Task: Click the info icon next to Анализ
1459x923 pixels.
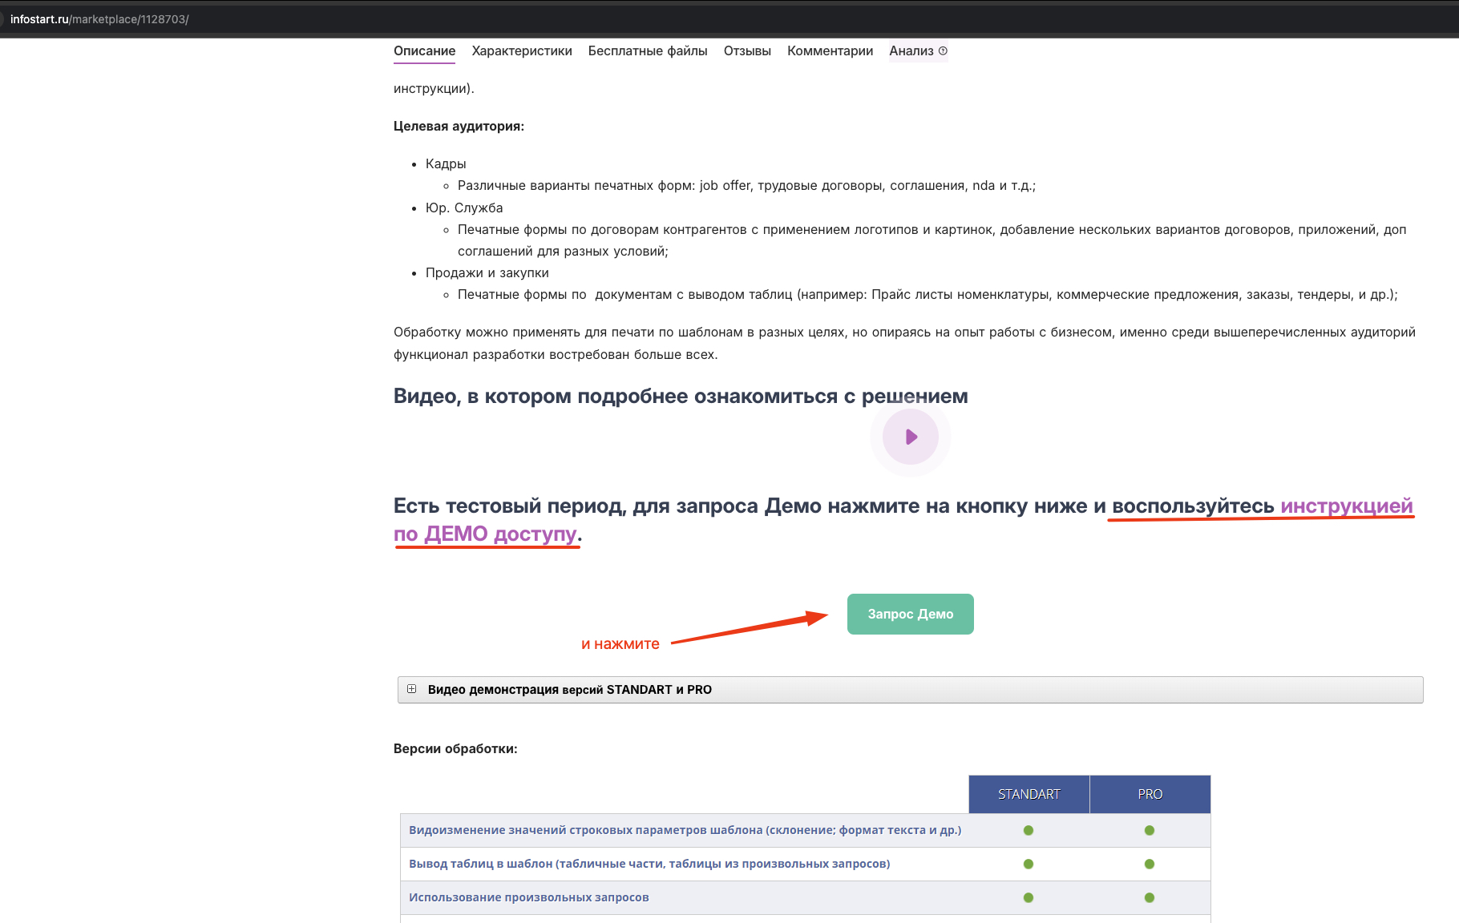Action: click(x=943, y=50)
